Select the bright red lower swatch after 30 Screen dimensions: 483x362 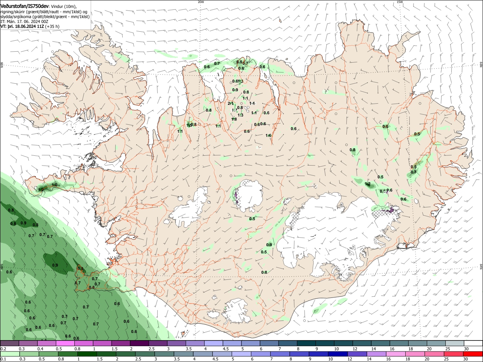coord(473,354)
